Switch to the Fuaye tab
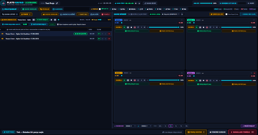This screenshot has height=135, width=258. pyautogui.click(x=26, y=14)
